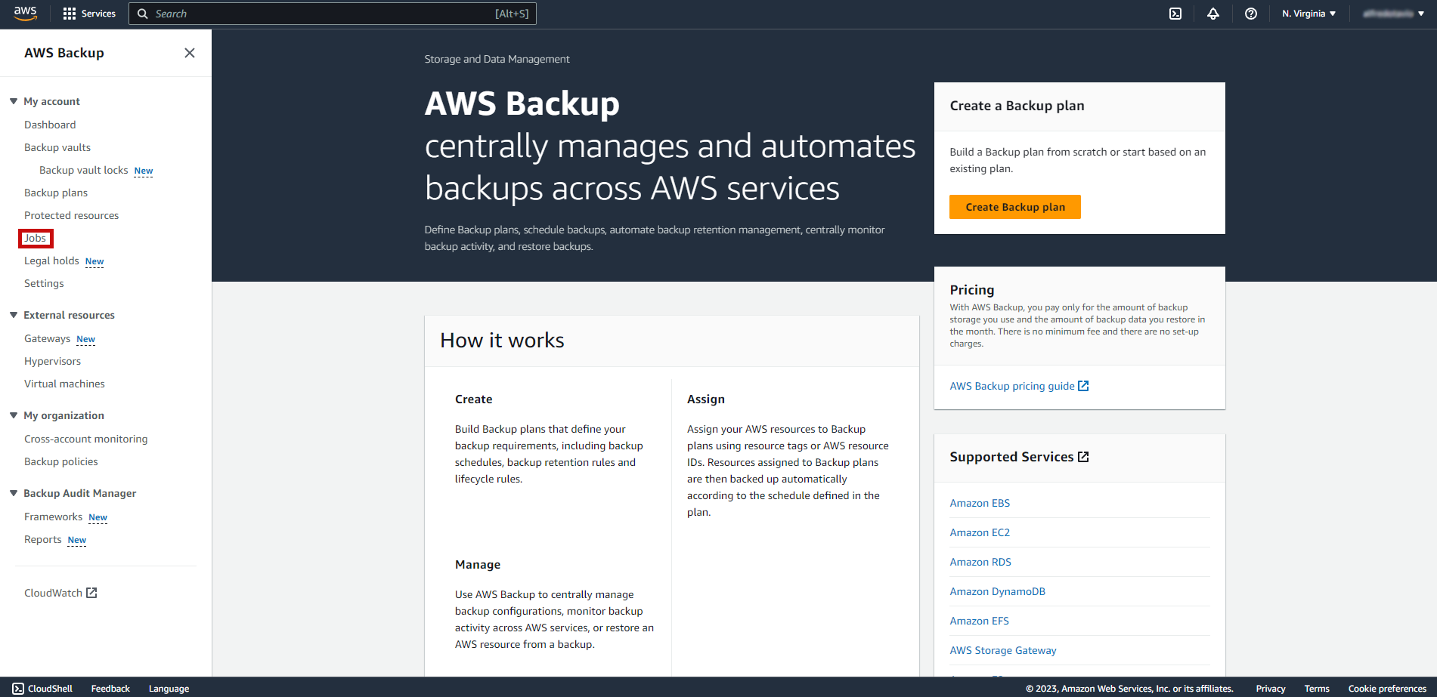Click the CloudShell icon in the footer
The width and height of the screenshot is (1437, 697).
click(x=18, y=689)
